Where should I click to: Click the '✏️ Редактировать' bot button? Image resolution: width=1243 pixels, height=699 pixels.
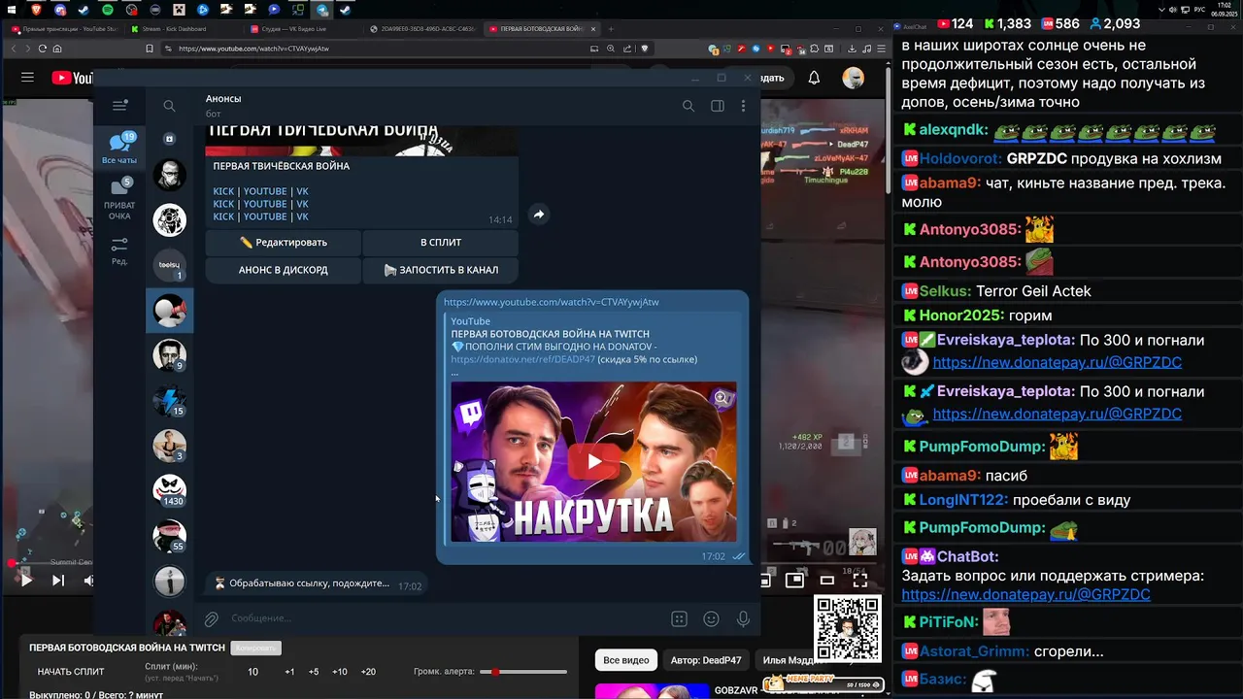pyautogui.click(x=284, y=243)
